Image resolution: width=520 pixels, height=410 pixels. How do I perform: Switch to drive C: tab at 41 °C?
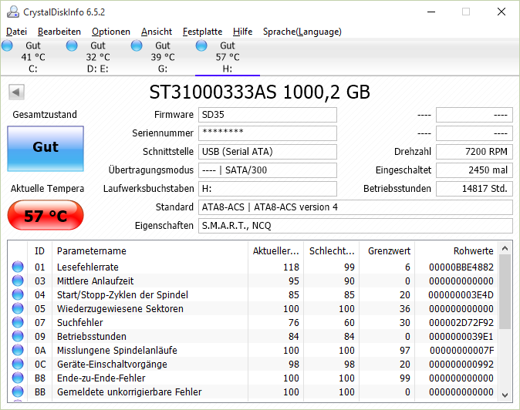click(33, 57)
